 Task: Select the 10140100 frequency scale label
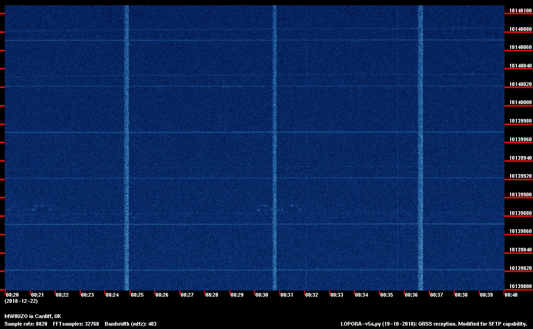pos(521,10)
